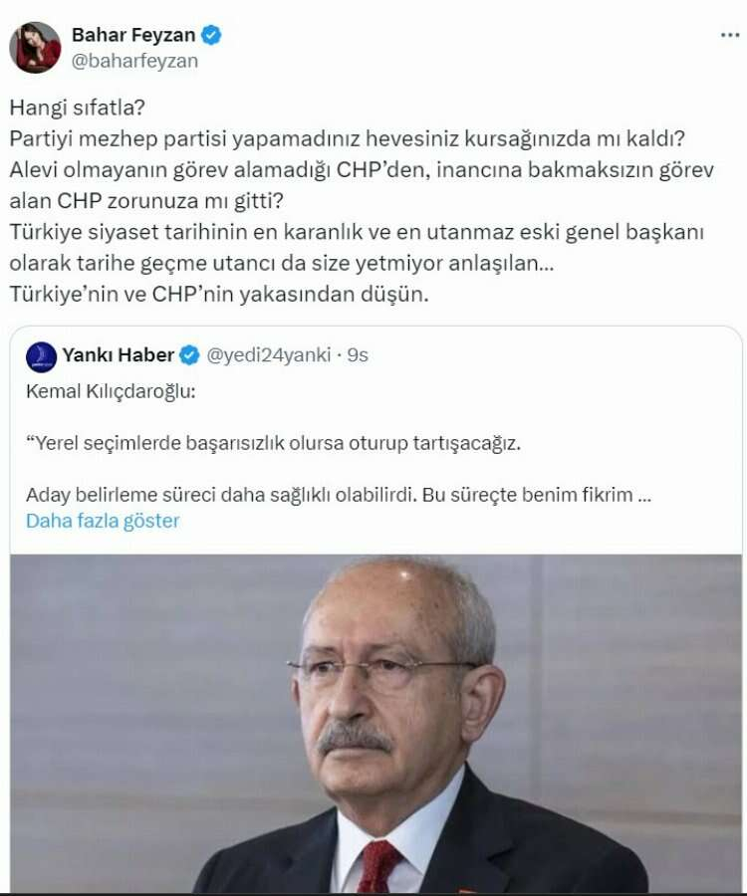Click the Yankı Haber round logo avatar
747x896 pixels.
(x=41, y=357)
